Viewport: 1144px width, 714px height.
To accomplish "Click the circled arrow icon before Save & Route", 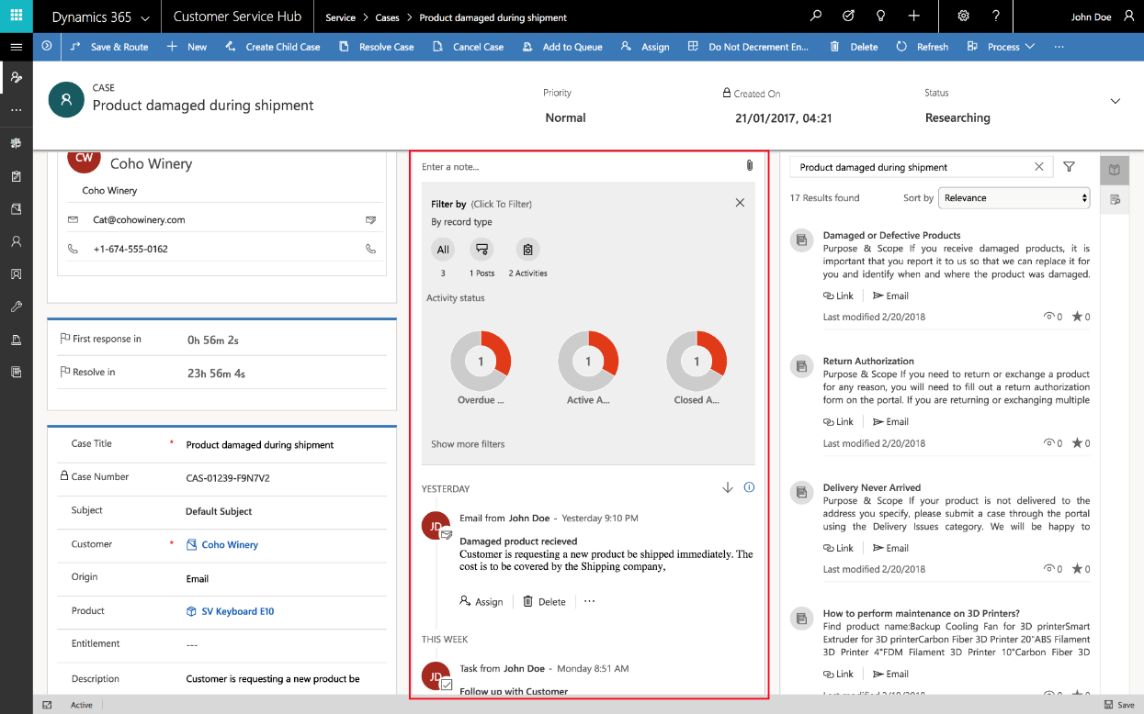I will click(47, 46).
